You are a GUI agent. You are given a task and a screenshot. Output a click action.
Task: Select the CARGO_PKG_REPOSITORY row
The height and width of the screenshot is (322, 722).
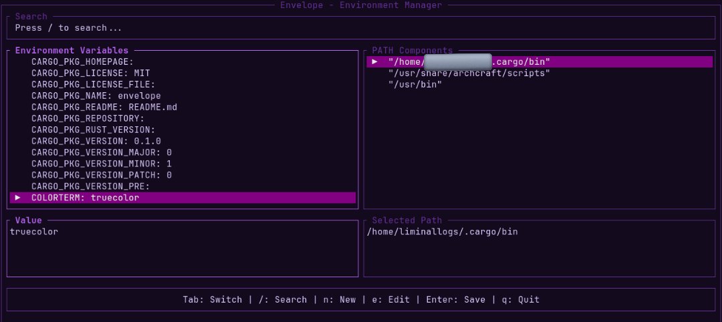click(x=183, y=119)
